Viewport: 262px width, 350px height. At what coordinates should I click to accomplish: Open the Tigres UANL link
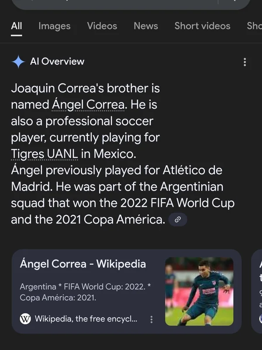pos(45,154)
